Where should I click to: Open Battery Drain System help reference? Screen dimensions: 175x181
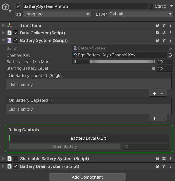coord(157,166)
